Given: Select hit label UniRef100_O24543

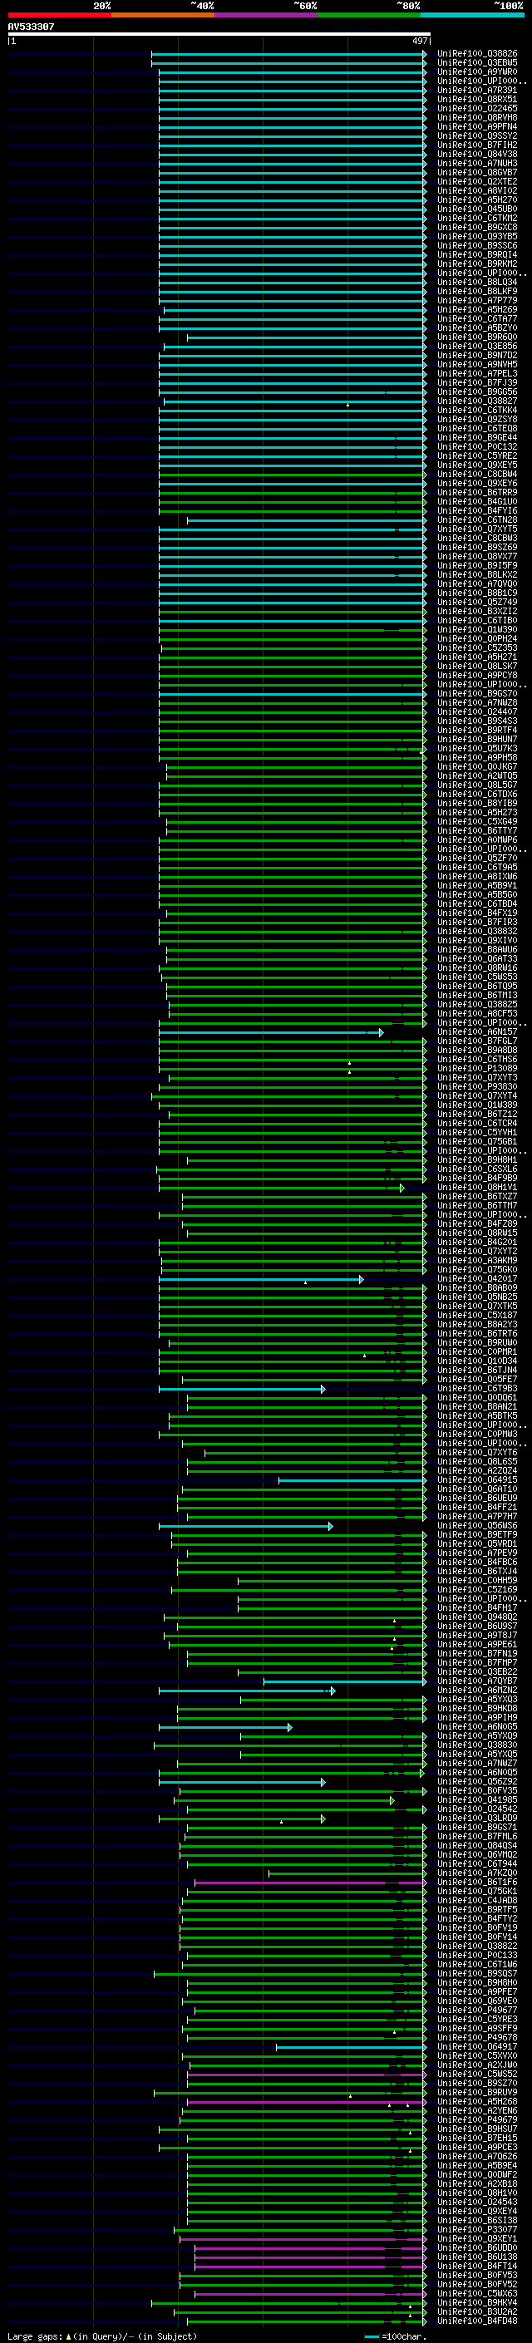Looking at the screenshot, I should click(477, 2201).
